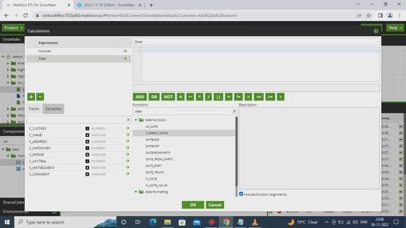This screenshot has height=228, width=406.
Task: Confirm with the OK button
Action: pyautogui.click(x=193, y=205)
